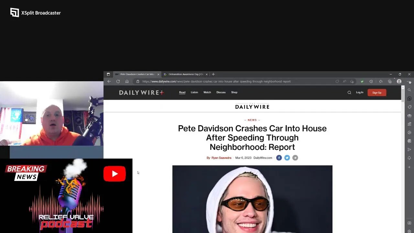
Task: Click the shopping price-tag icon in address bar
Action: click(x=337, y=82)
